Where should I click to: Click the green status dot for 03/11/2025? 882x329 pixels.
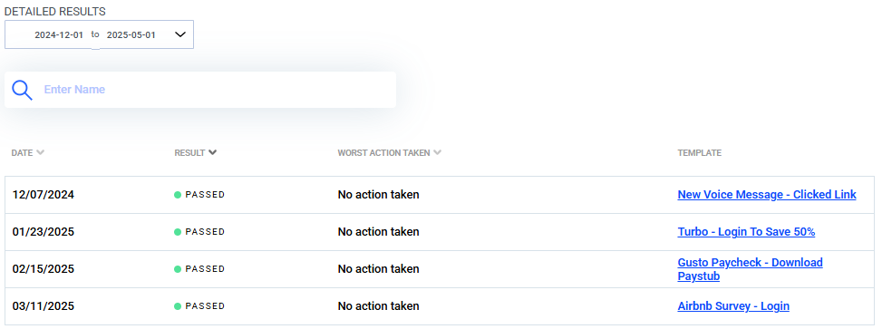click(178, 306)
